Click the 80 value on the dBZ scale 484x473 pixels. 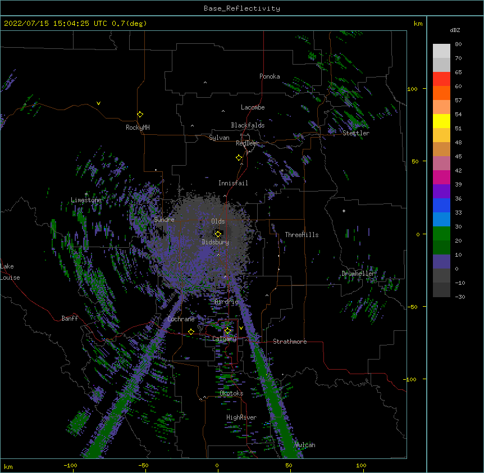[458, 44]
